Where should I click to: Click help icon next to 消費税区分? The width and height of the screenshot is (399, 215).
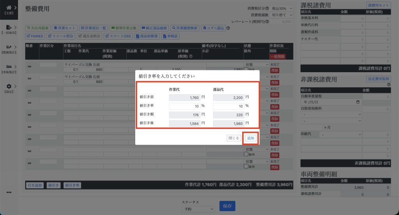point(267,8)
